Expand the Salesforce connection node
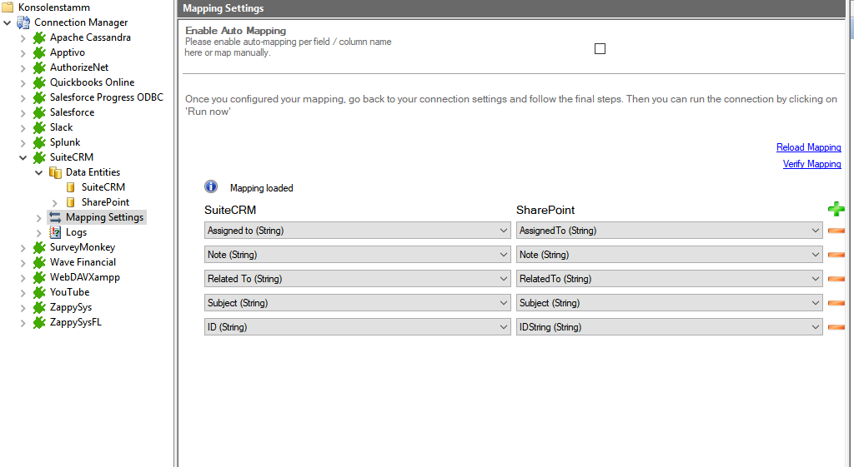This screenshot has height=467, width=854. 23,112
